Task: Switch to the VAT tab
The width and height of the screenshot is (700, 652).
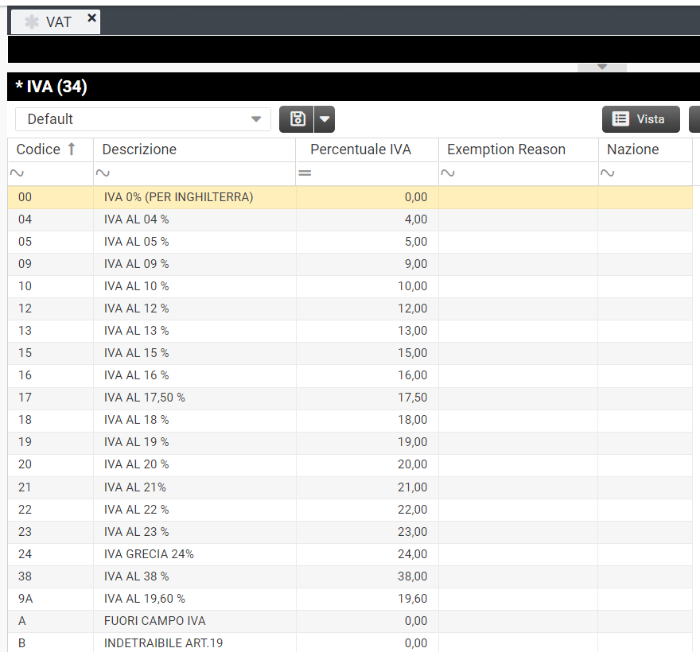Action: [x=59, y=22]
